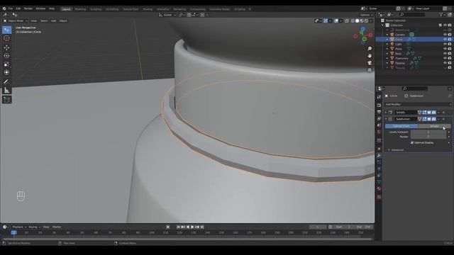The height and width of the screenshot is (255, 454).
Task: Open the Modifiers wrench properties tab
Action: pyautogui.click(x=379, y=156)
